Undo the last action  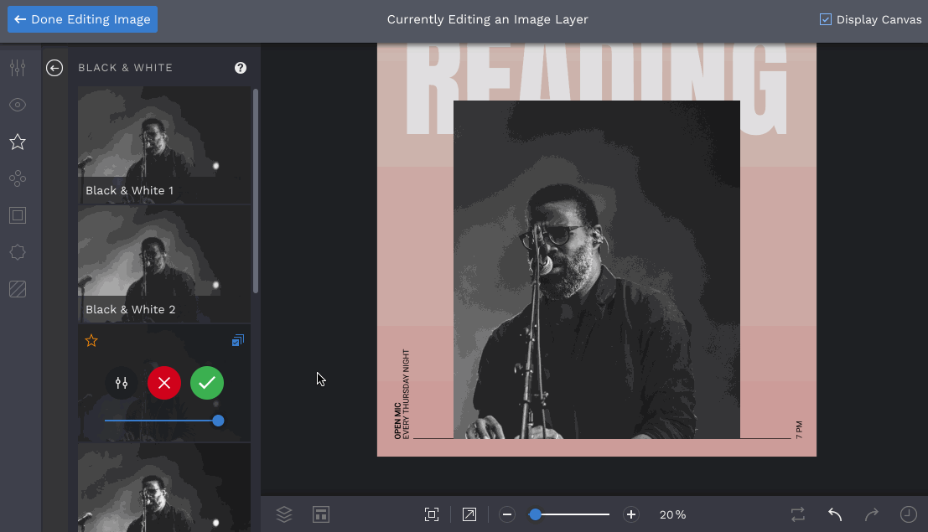pyautogui.click(x=835, y=514)
